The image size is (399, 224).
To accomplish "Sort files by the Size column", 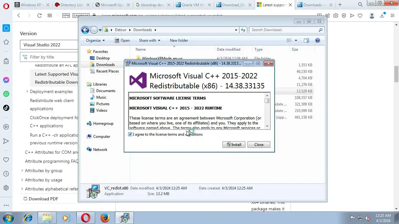I will (x=302, y=49).
